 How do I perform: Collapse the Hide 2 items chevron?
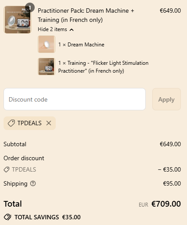(72, 30)
